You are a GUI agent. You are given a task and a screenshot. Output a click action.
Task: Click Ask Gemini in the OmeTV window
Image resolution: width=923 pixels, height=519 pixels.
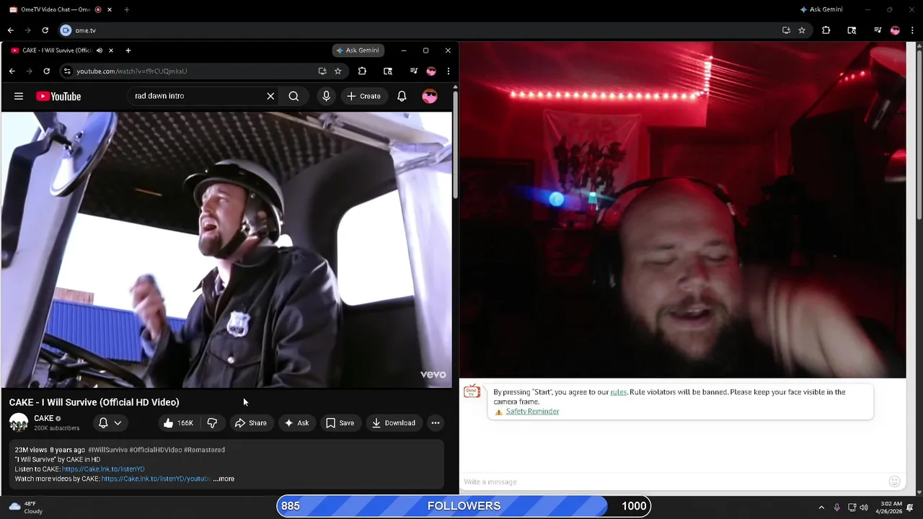click(821, 9)
